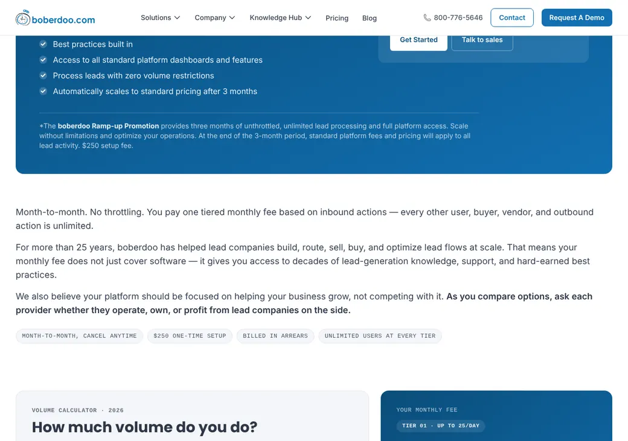This screenshot has width=628, height=441.
Task: Click text Process leads with zero volume restrictions
Action: (x=133, y=75)
